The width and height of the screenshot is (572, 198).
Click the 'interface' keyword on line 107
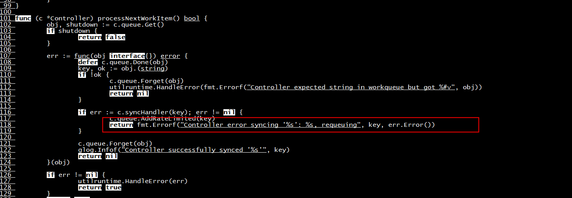(x=127, y=56)
